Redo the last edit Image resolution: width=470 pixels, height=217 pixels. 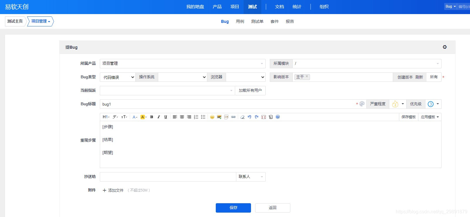tap(256, 117)
